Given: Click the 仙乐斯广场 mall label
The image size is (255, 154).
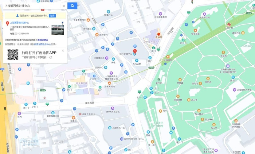Looking at the screenshot, I should pos(82,83).
